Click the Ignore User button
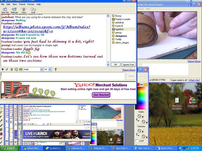202x151 pixels. pyautogui.click(x=128, y=64)
